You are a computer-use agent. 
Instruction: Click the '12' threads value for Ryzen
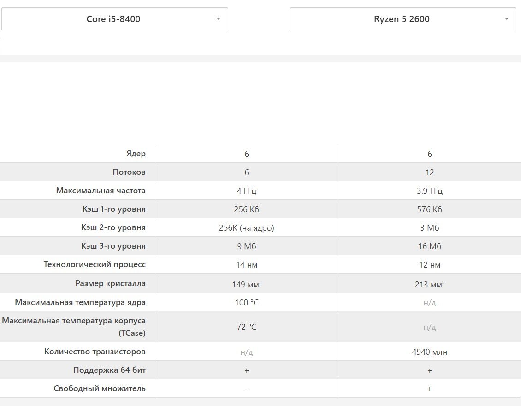tap(430, 172)
